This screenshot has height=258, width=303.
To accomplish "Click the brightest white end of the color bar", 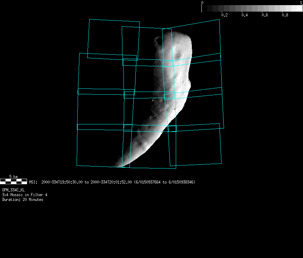I will (297, 8).
